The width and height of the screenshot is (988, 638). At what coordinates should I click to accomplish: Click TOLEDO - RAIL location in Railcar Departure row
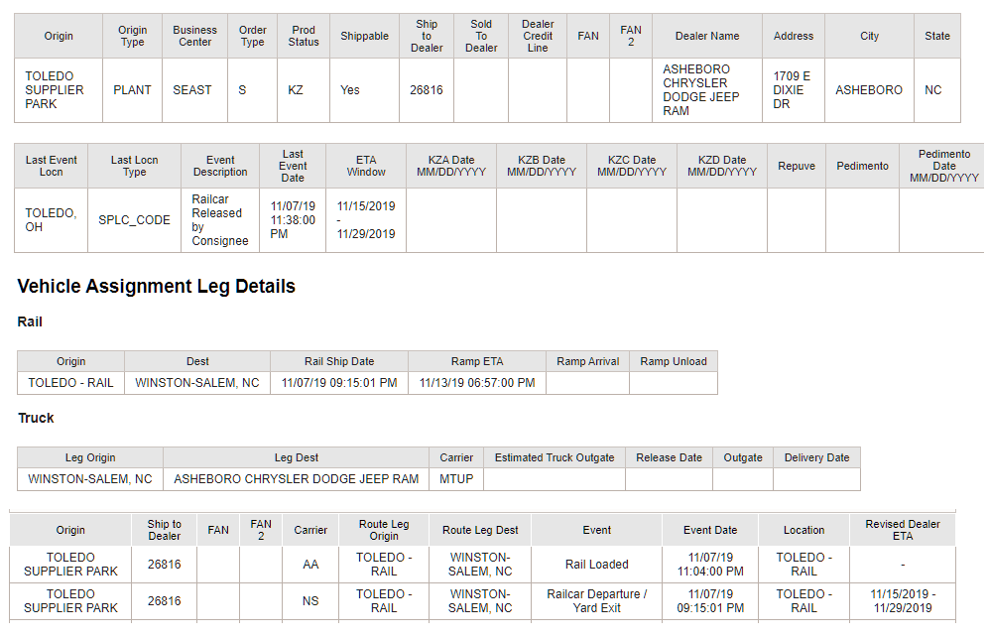coord(804,601)
